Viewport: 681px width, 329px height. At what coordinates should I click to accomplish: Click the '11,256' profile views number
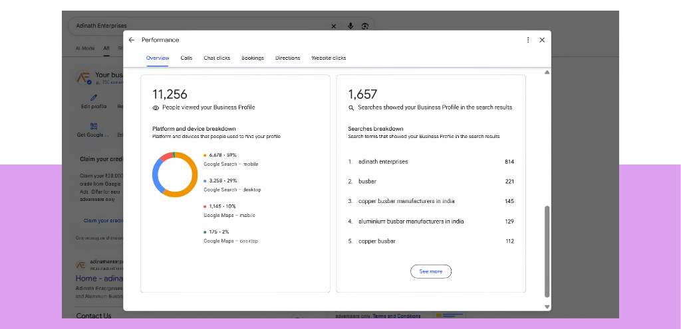tap(170, 94)
